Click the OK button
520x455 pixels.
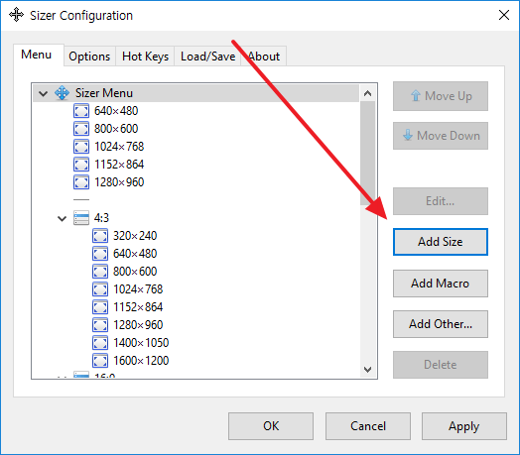(271, 426)
